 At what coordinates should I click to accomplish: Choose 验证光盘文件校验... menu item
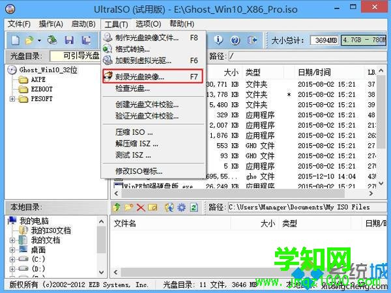(153, 116)
